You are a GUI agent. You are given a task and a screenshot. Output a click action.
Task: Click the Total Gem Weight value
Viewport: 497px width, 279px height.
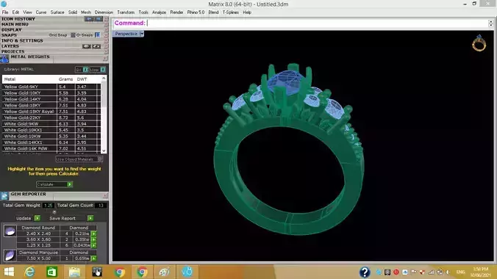(49, 206)
